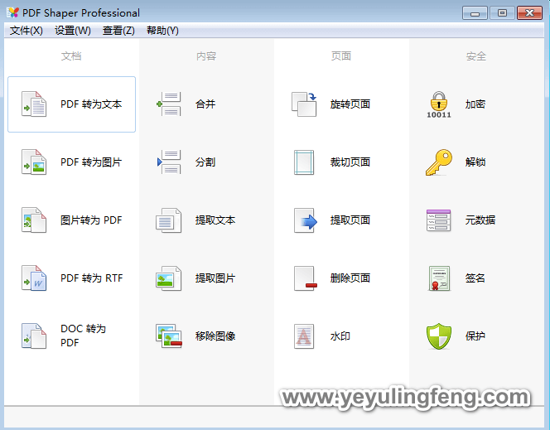The width and height of the screenshot is (550, 430).
Task: Maximize the PDF Shaper Professional window
Action: tap(502, 13)
